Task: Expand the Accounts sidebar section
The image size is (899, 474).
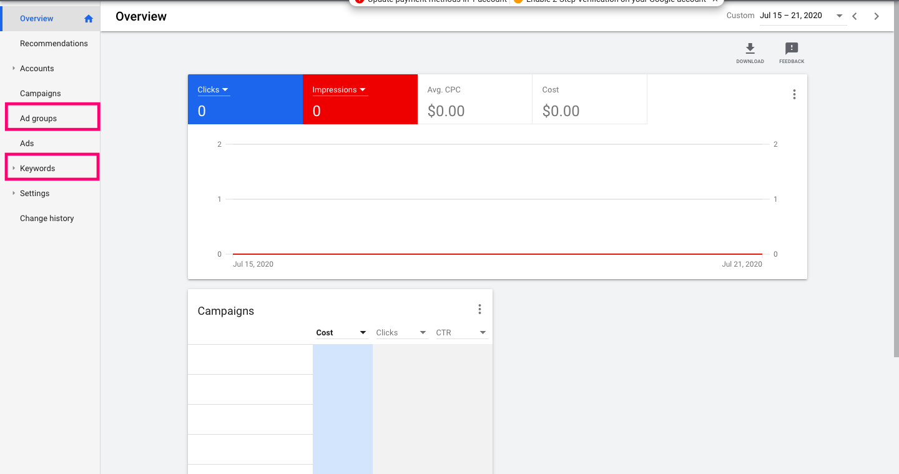Action: [x=14, y=68]
